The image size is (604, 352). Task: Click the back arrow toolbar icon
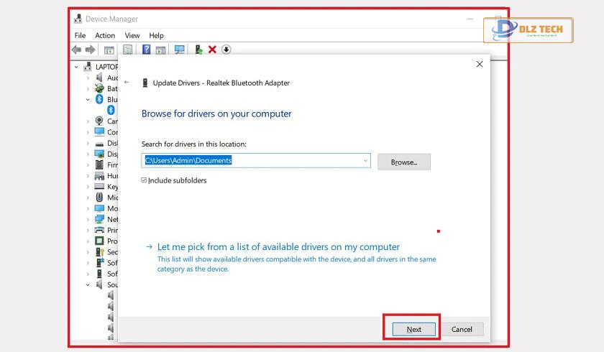click(x=77, y=50)
